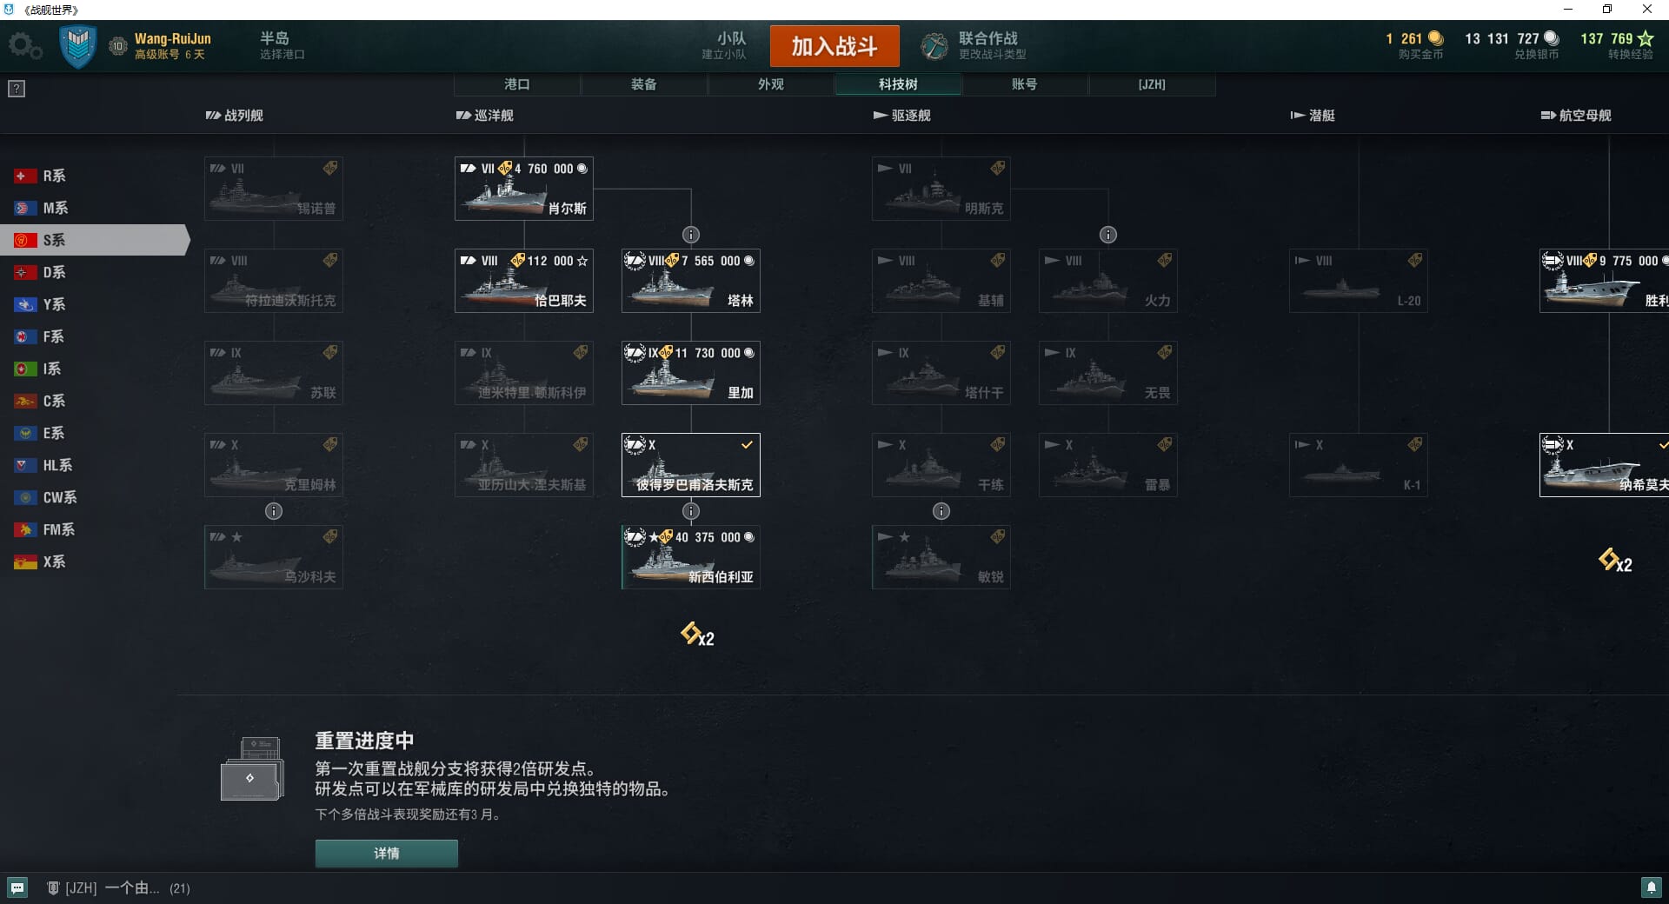The width and height of the screenshot is (1669, 904).
Task: Click the 详情 details button
Action: tap(387, 854)
